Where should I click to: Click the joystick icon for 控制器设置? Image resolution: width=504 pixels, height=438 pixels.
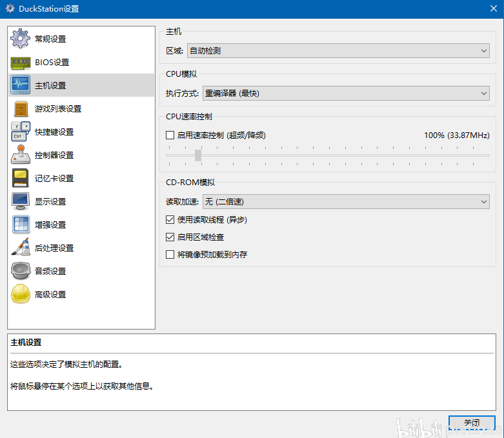tap(20, 155)
